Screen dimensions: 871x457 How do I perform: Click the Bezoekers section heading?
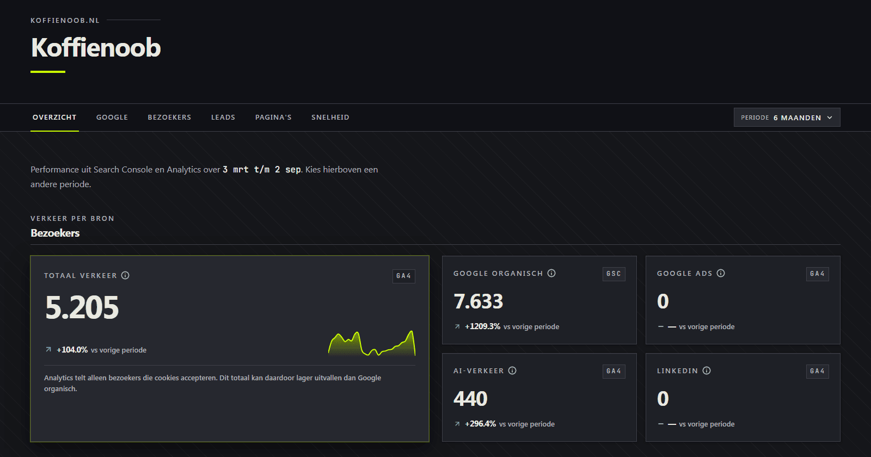pyautogui.click(x=55, y=233)
